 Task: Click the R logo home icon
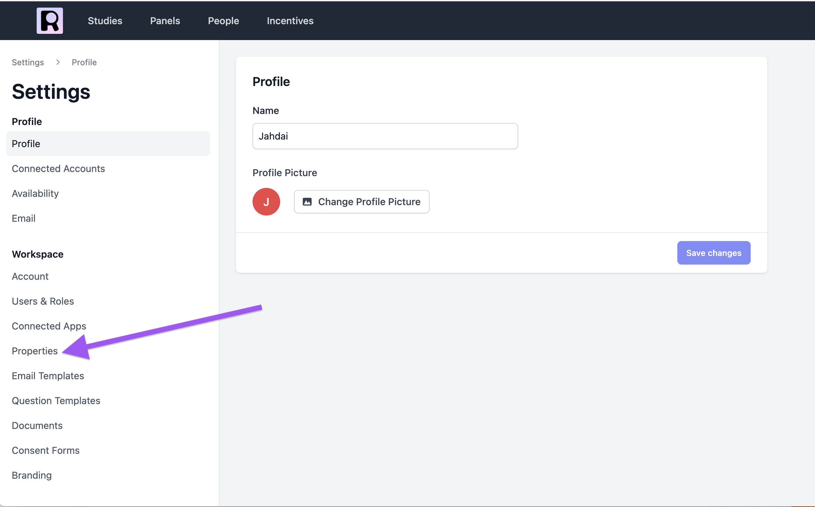click(50, 21)
